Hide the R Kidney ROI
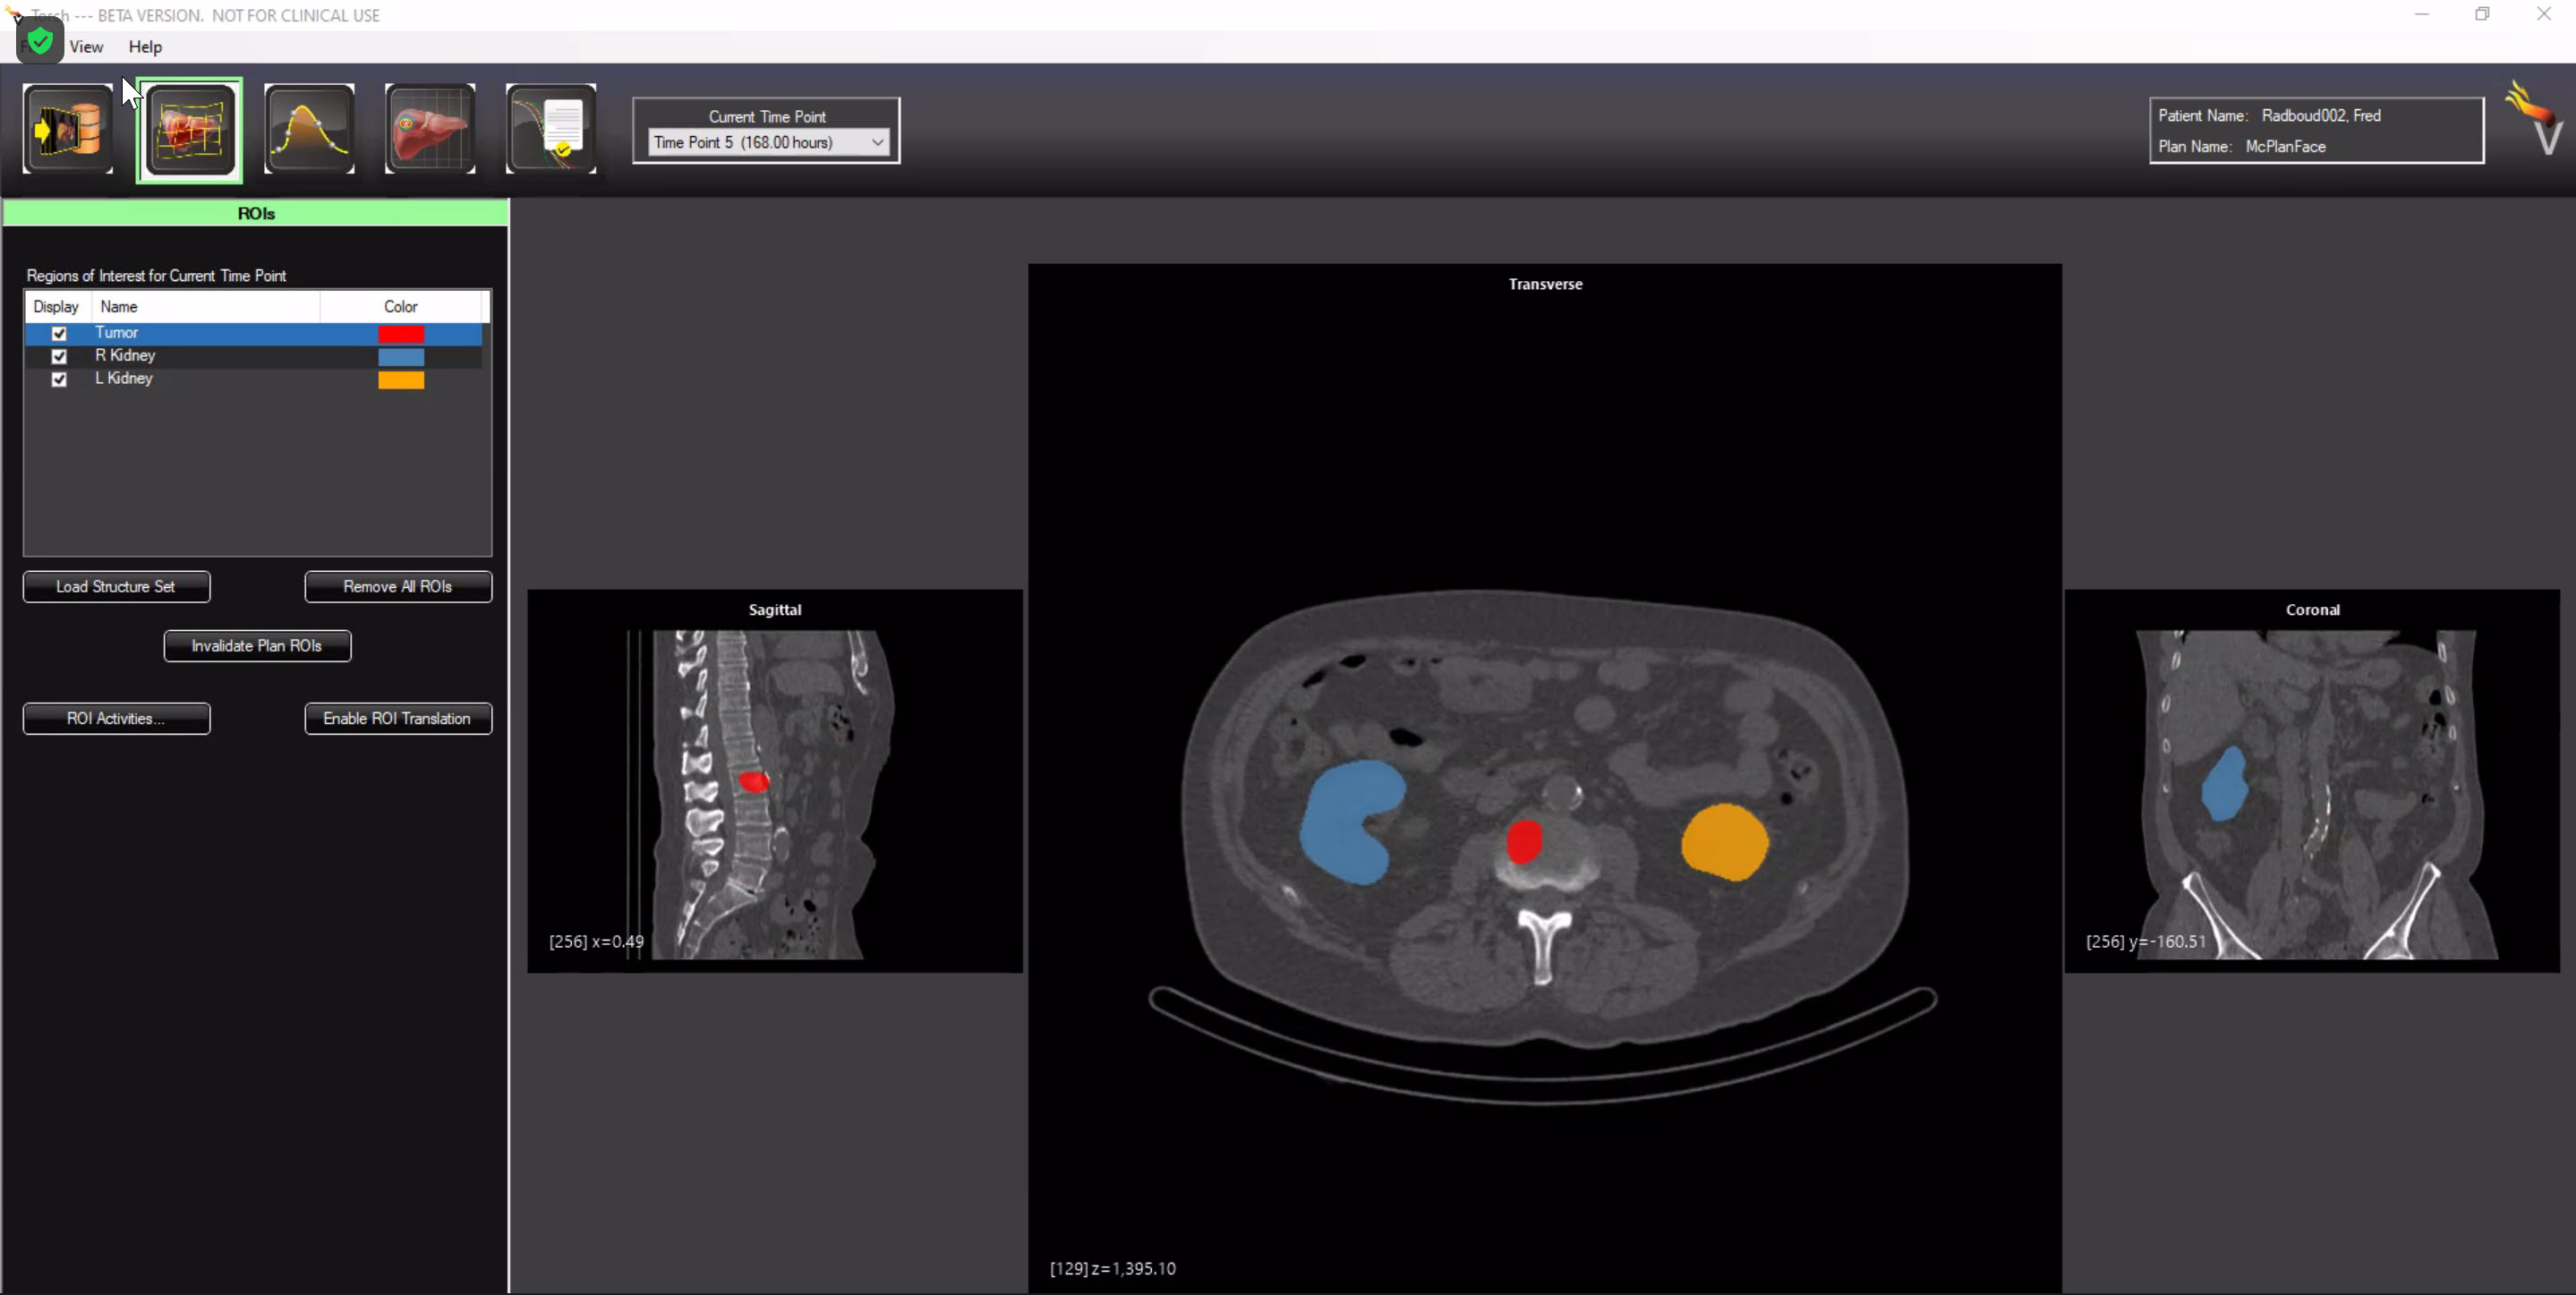The image size is (2576, 1295). (x=59, y=356)
